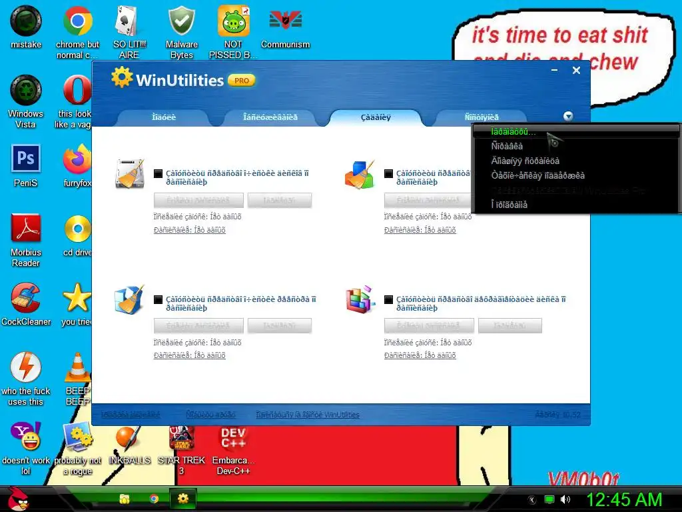
Task: Switch to the 'Ñîñòîÿíèå' tab
Action: point(482,117)
